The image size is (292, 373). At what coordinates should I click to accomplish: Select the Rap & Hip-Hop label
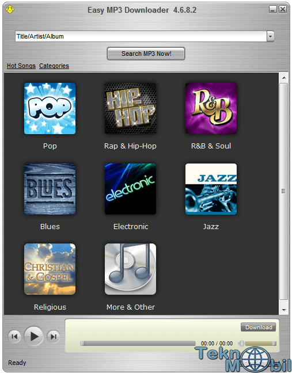click(130, 146)
